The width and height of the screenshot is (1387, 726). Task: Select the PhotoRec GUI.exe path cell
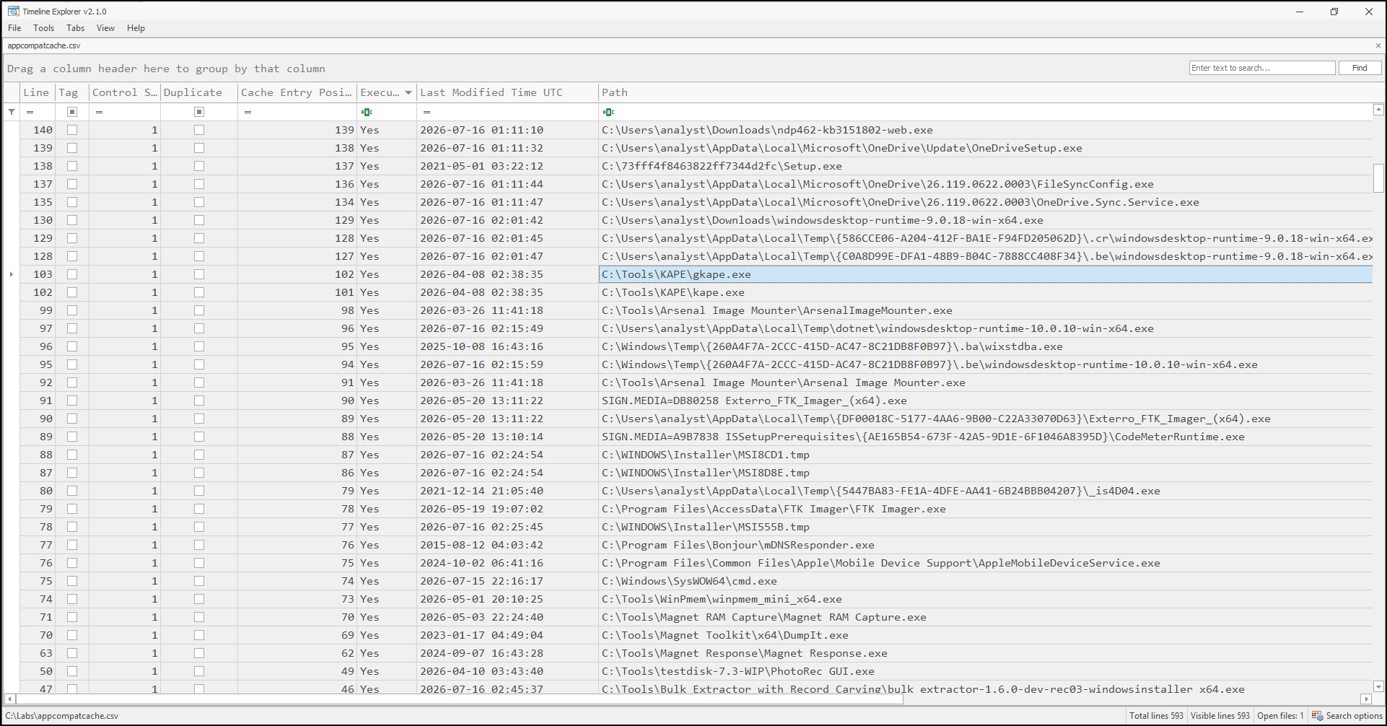(985, 671)
